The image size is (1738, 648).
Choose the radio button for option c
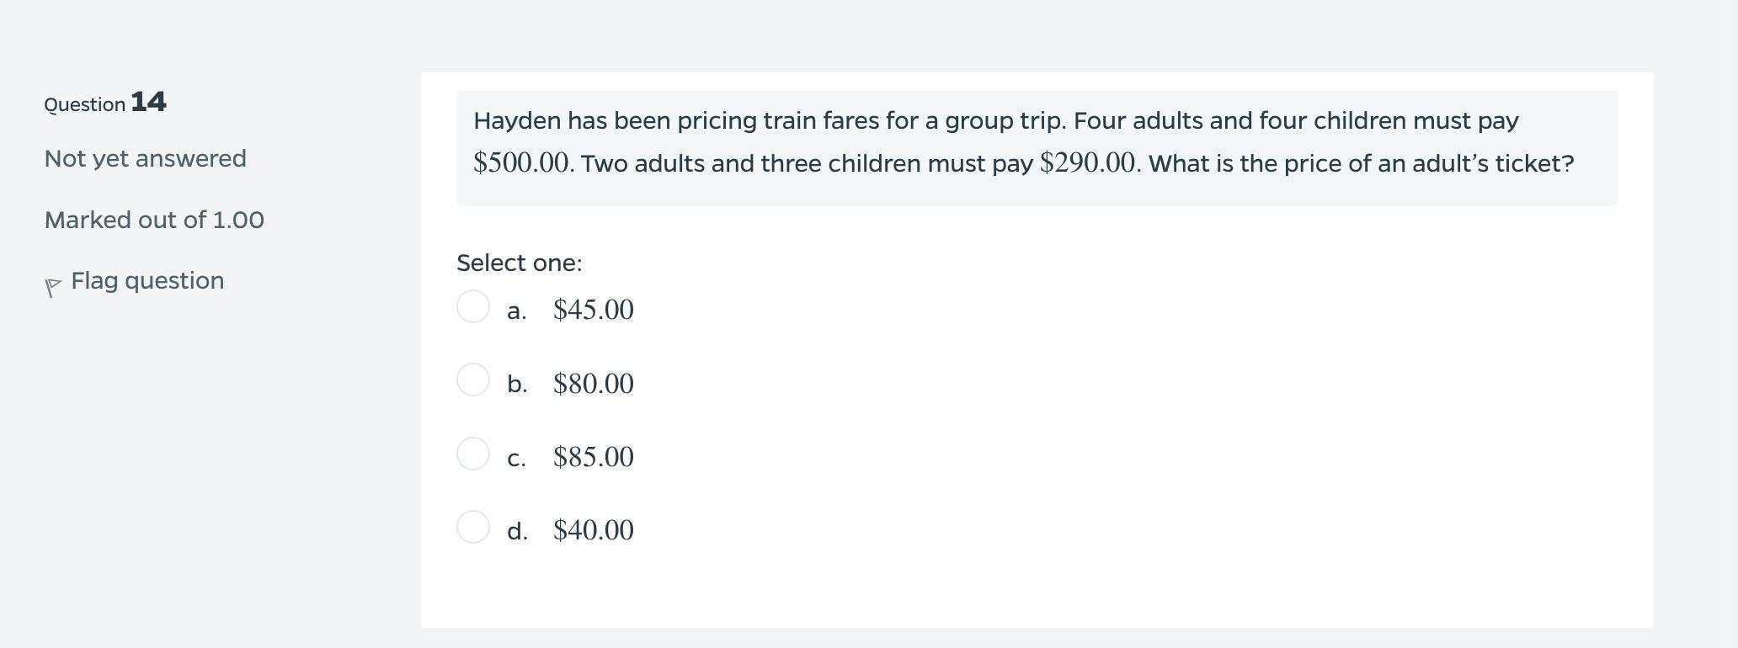473,454
